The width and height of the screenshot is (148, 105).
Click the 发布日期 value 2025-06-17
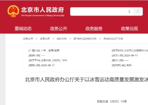(48, 65)
